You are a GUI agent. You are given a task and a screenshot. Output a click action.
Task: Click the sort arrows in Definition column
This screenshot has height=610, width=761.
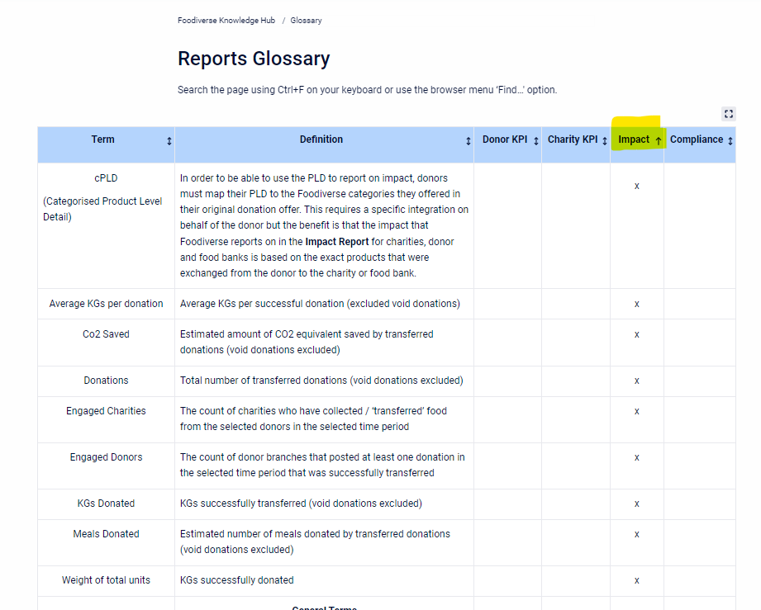point(468,141)
